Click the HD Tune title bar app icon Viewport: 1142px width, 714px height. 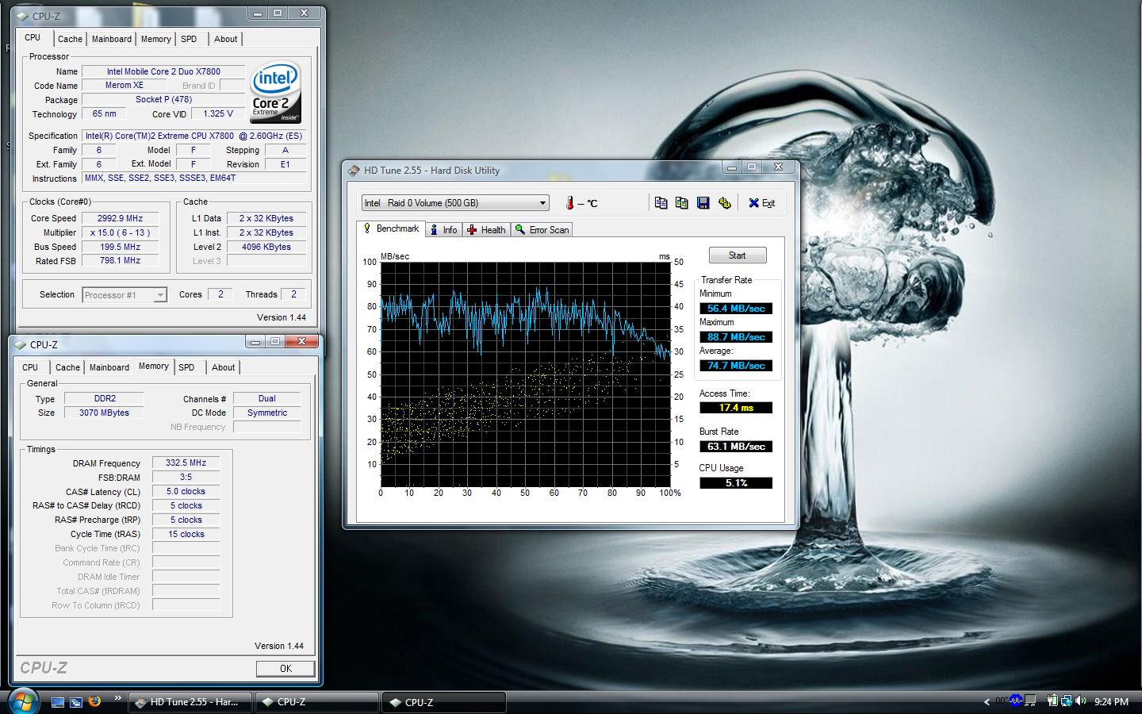tap(354, 171)
